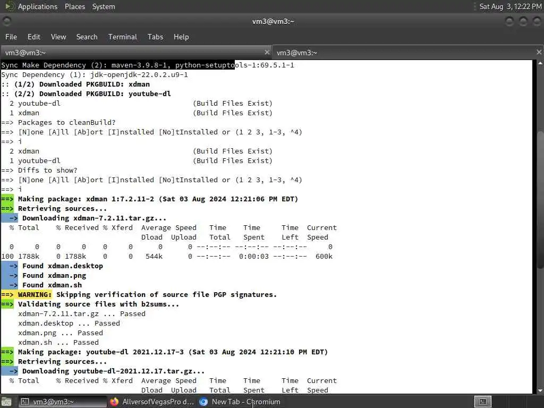Select the AllversofVegasPro Firefox taskbar button
Screen dimensions: 544x408
click(x=151, y=402)
